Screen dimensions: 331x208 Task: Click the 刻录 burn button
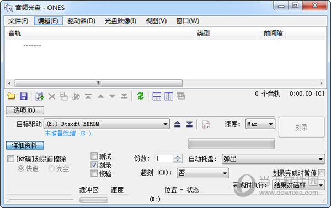[301, 127]
